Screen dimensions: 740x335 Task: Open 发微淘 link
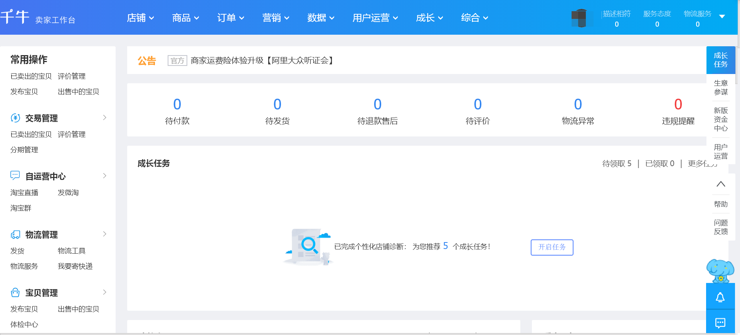point(68,193)
